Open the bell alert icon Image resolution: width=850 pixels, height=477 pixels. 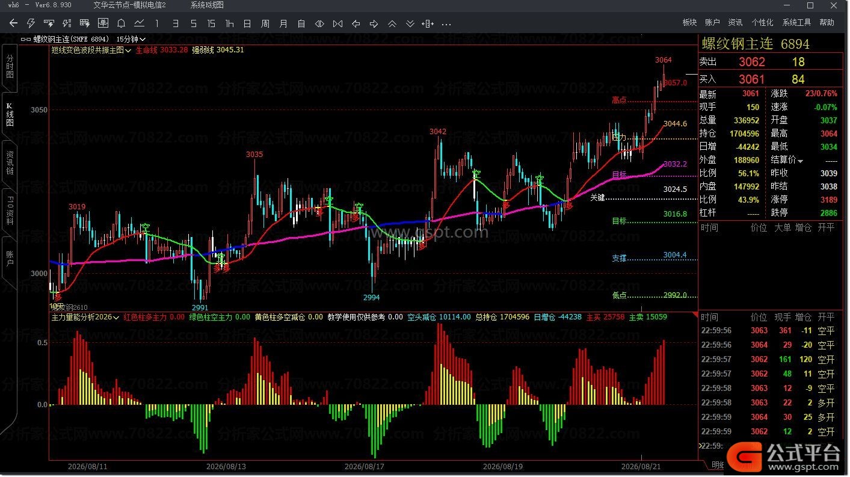[121, 23]
